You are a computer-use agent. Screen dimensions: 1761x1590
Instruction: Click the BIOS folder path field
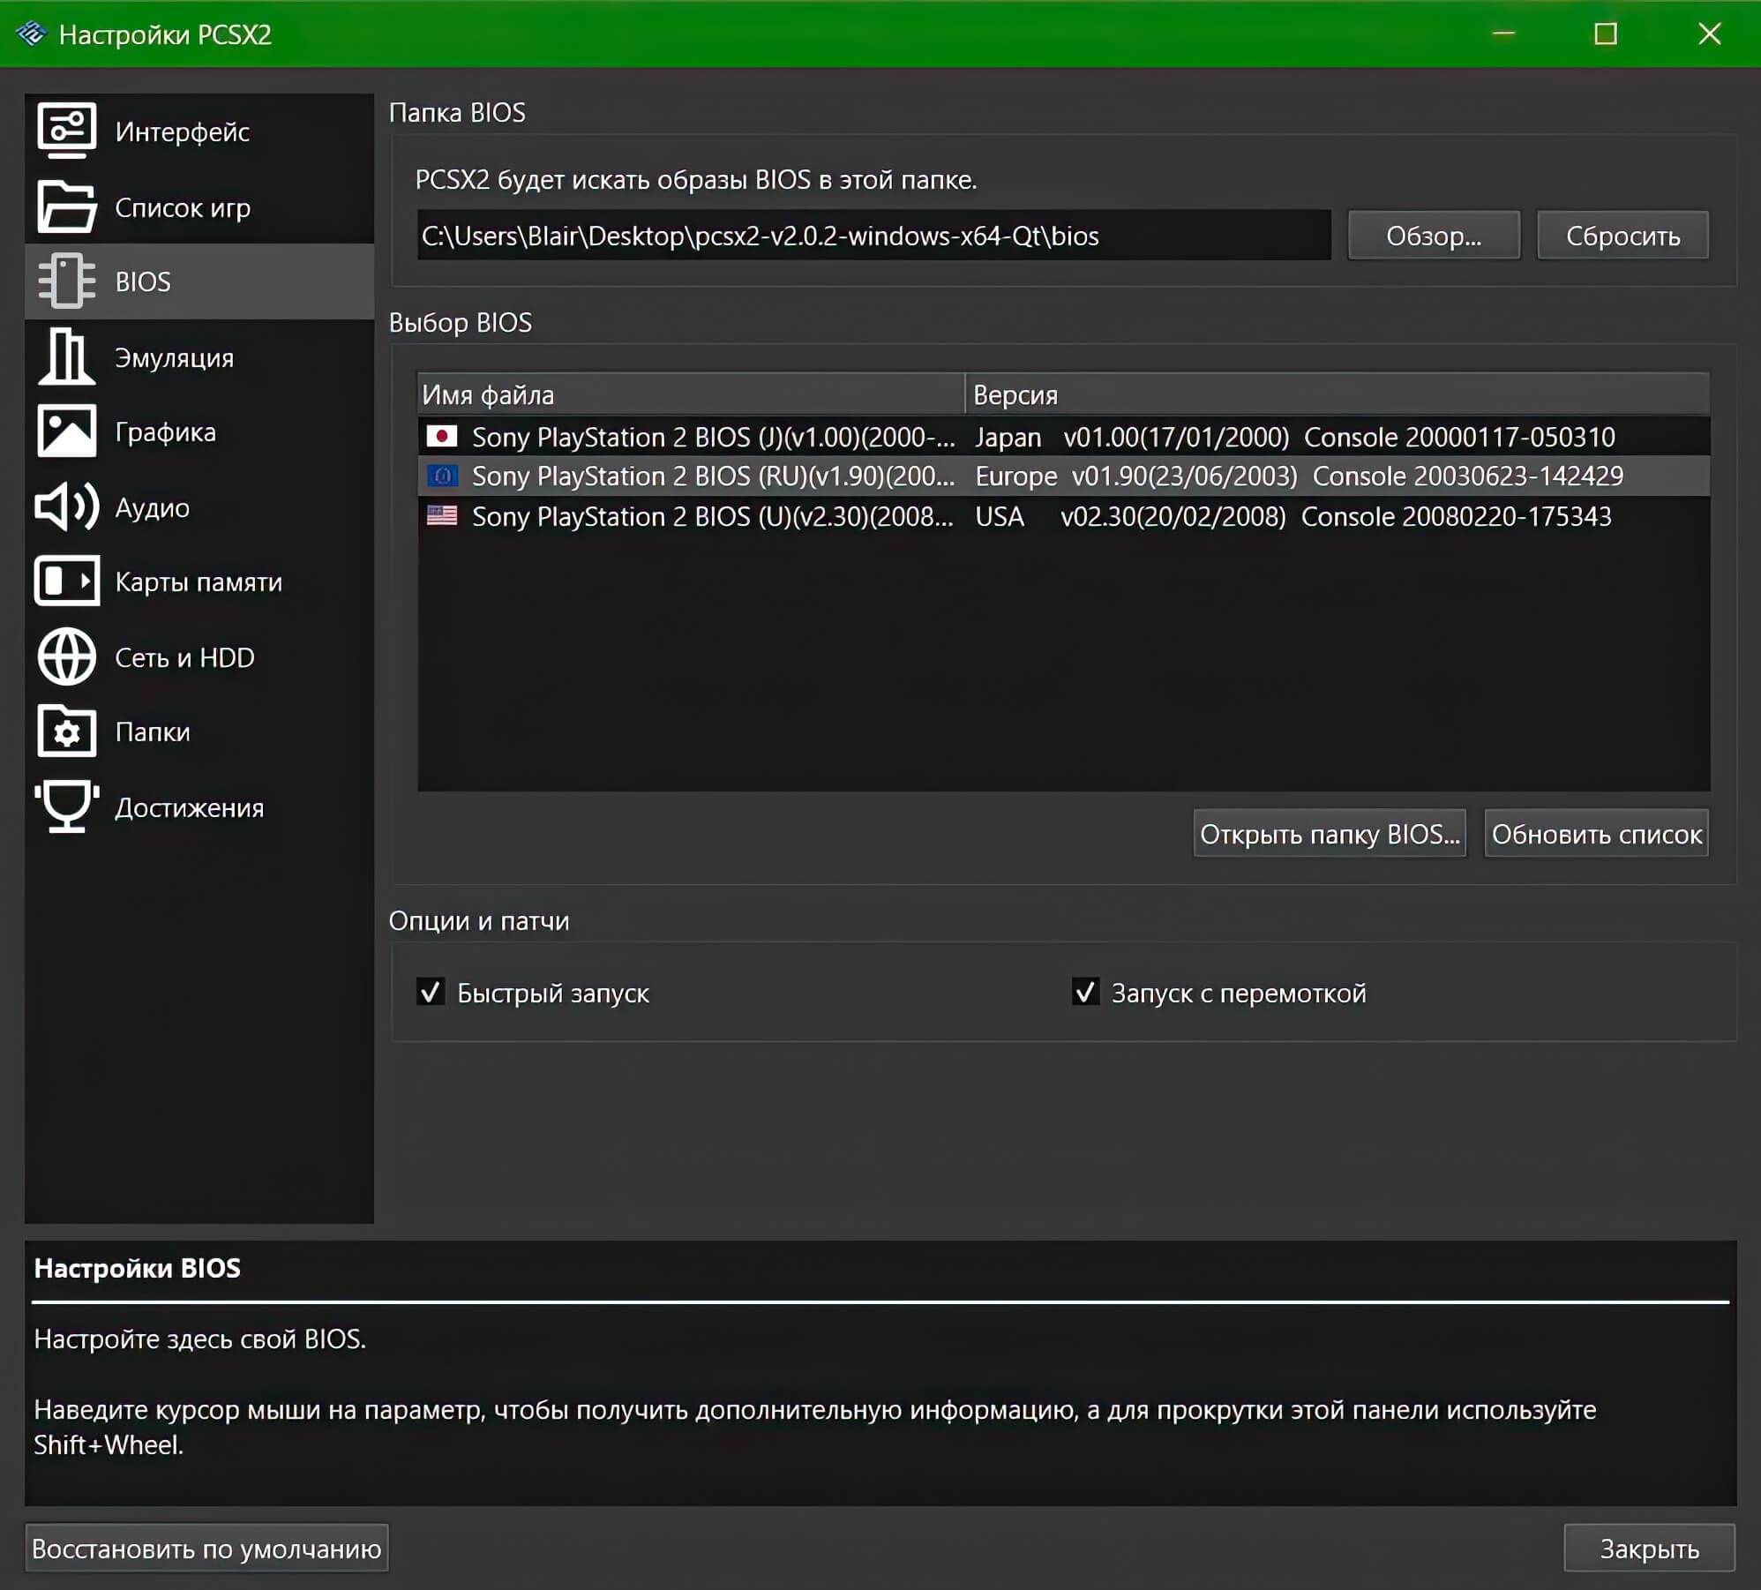[873, 236]
